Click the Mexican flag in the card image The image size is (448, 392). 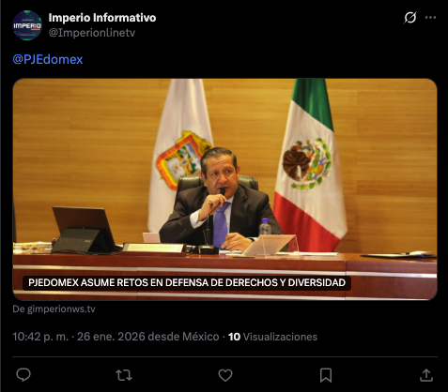click(310, 164)
